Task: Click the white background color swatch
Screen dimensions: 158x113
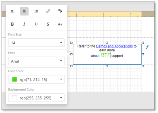Action: 14,98
